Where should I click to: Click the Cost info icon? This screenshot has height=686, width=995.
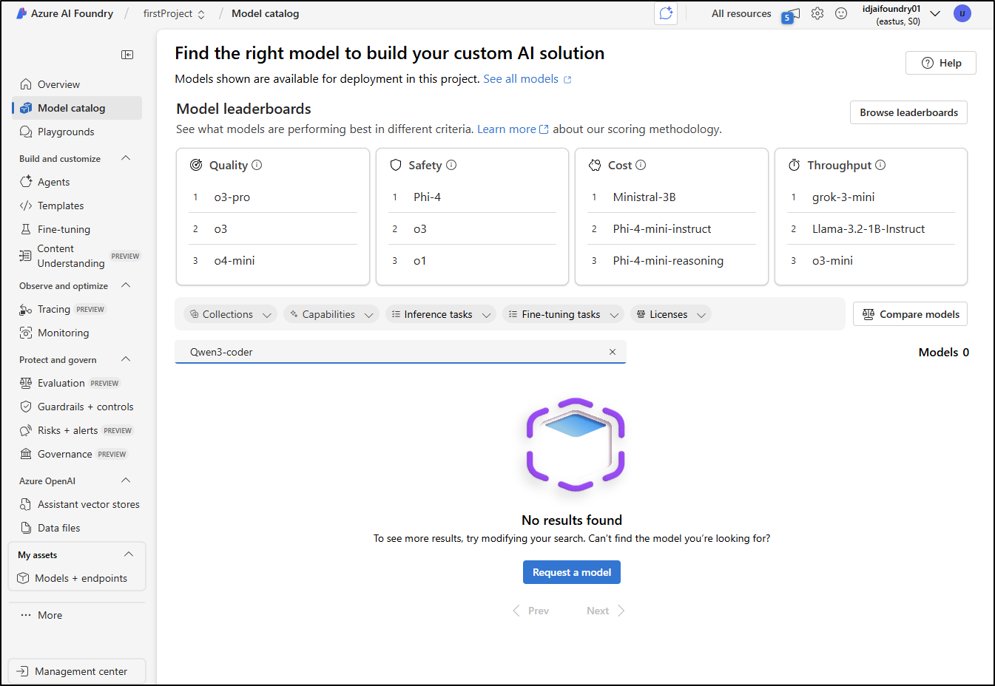(641, 165)
